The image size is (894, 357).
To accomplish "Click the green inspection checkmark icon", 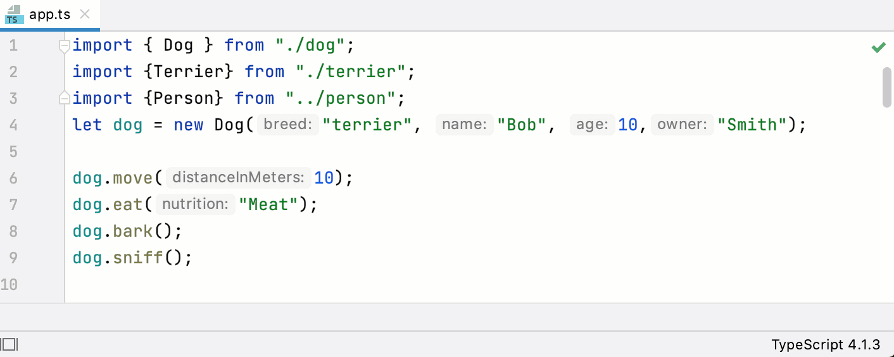I will [878, 47].
